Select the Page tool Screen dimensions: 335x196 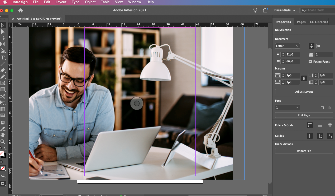(3, 38)
